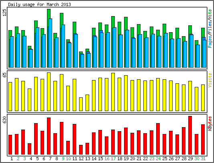Select day label 6 on the axis
Image resolution: width=214 pixels, height=163 pixels.
click(x=44, y=159)
